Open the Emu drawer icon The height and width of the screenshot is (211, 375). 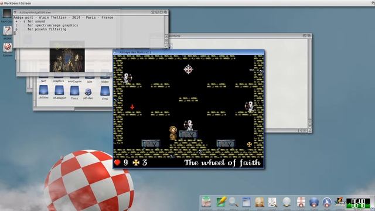(105, 91)
